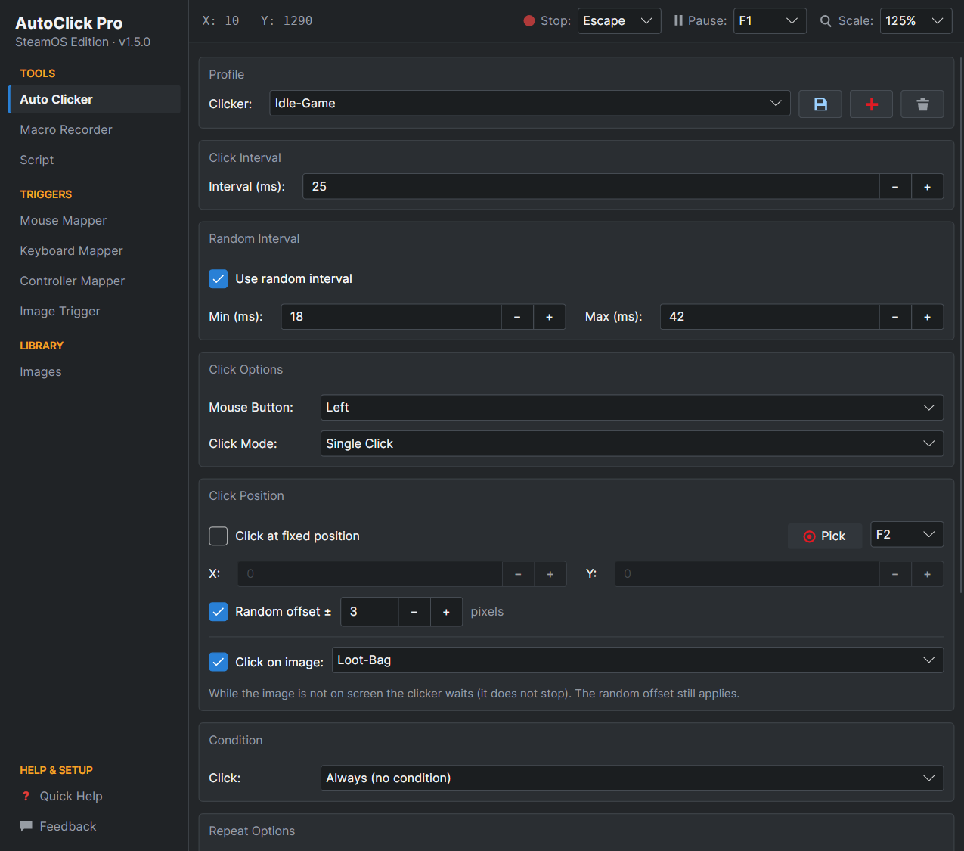Decrease the Min (ms) value

(517, 317)
